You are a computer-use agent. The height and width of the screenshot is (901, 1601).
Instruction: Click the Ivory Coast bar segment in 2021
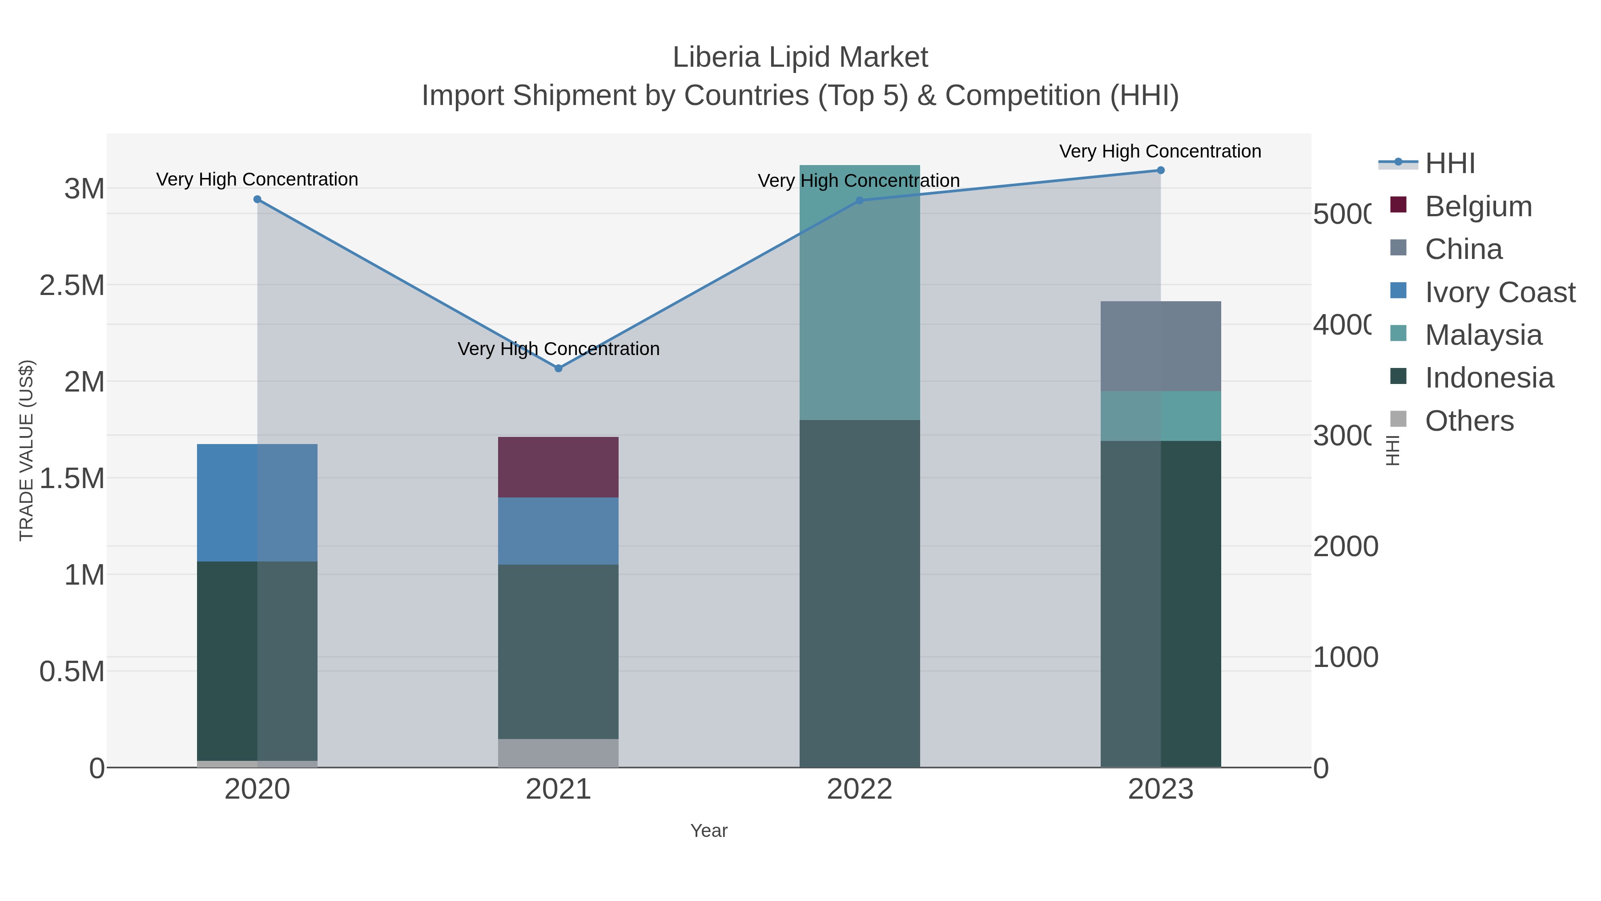point(558,531)
